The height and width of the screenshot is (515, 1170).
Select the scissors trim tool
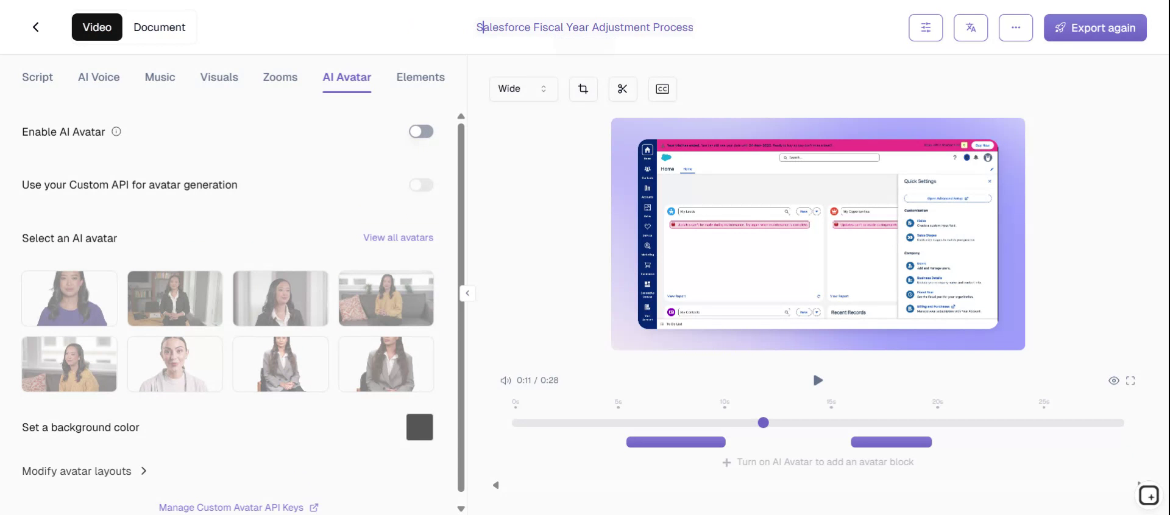[622, 89]
